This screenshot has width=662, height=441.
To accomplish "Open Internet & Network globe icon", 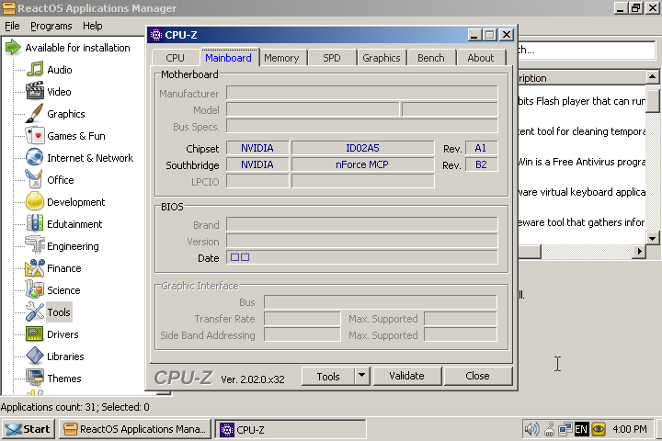I will pos(35,157).
